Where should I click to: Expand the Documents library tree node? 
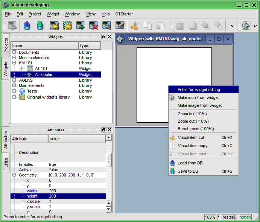point(14,52)
